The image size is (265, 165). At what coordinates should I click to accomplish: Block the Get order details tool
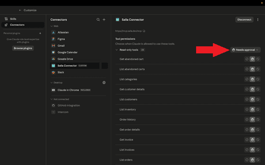coord(258,130)
